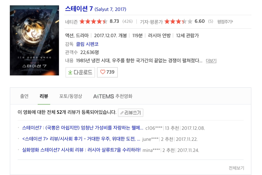Click the 119분 runtime text
Screen dimensions: 262x175
(137, 35)
